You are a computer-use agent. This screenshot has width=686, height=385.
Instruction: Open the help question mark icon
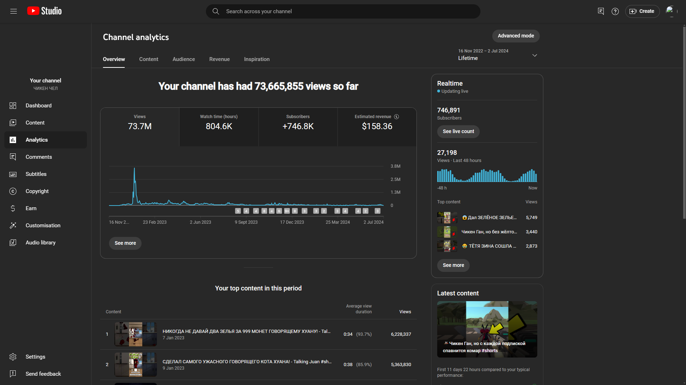pyautogui.click(x=615, y=11)
